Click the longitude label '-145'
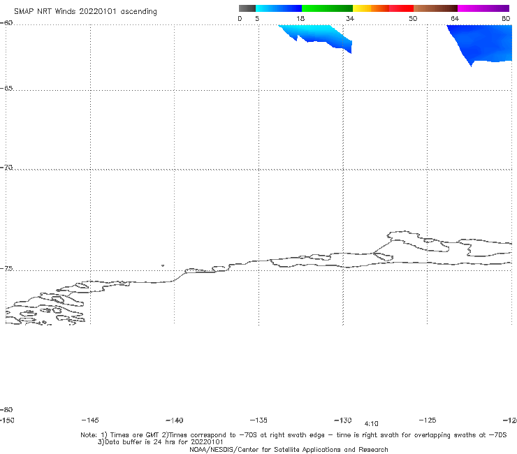Screen dimensions: 517x454 tap(90, 420)
